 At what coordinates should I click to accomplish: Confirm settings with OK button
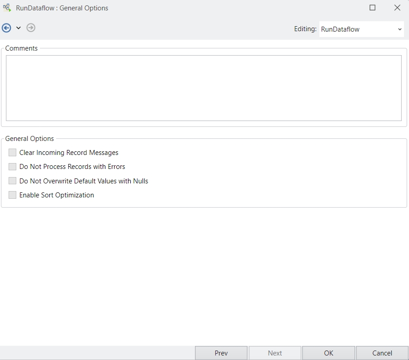click(328, 353)
